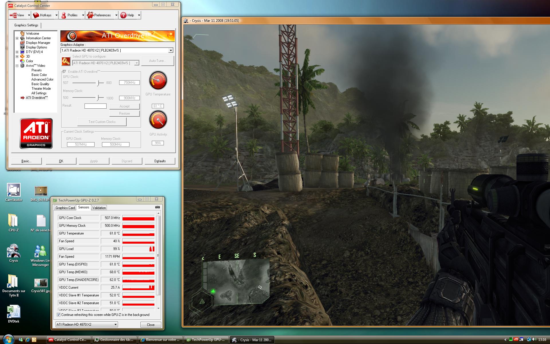The height and width of the screenshot is (344, 550).
Task: Open the Help toolbar button
Action: coord(128,15)
